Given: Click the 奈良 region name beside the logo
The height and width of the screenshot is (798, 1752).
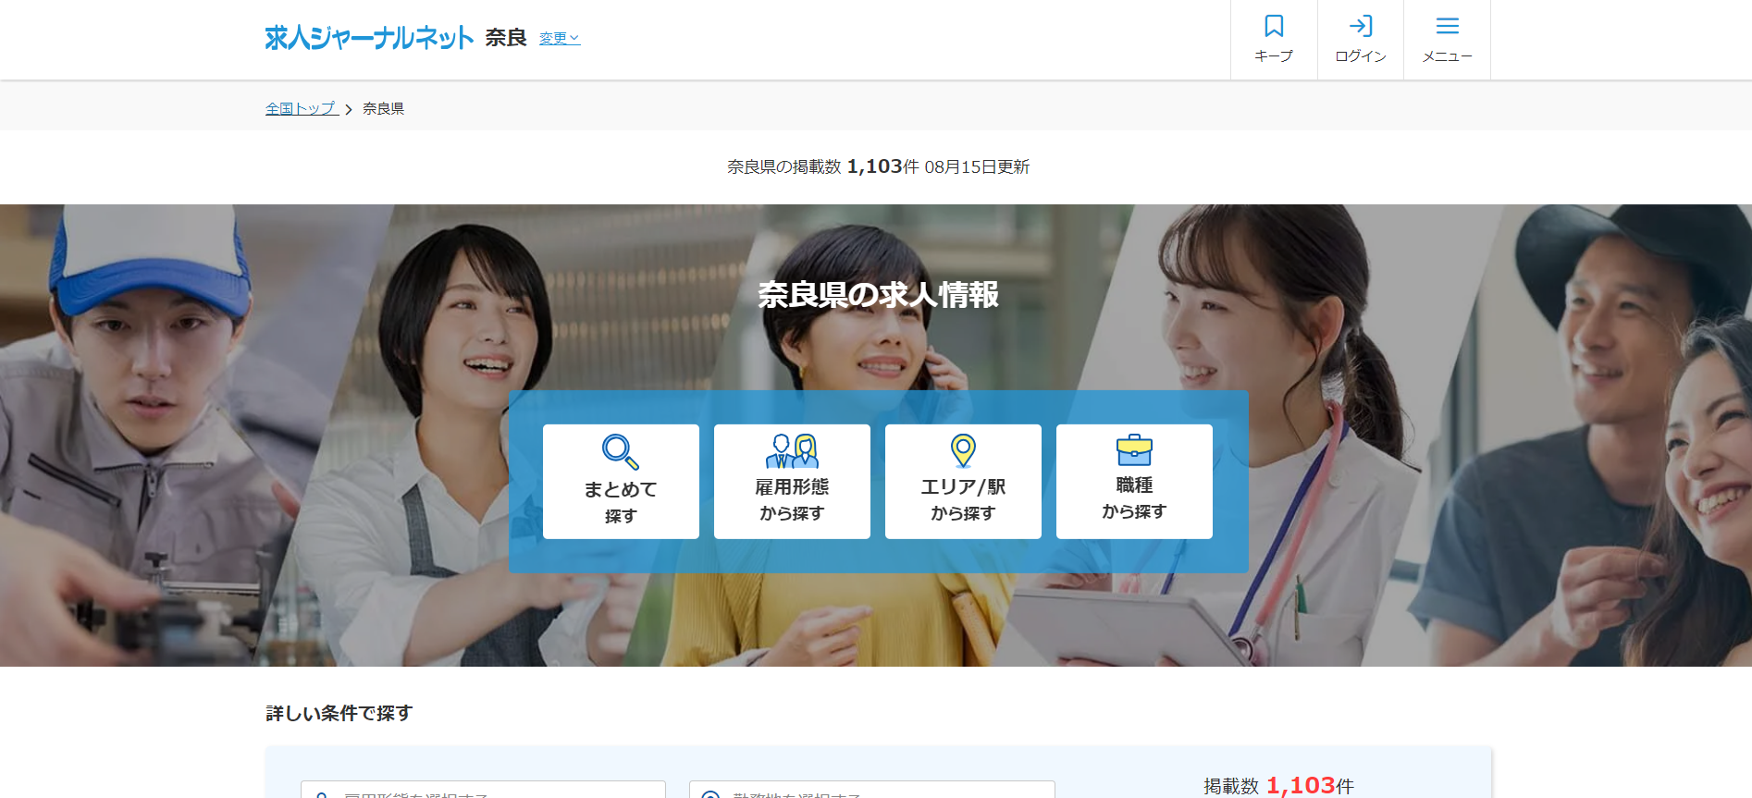Looking at the screenshot, I should pyautogui.click(x=505, y=38).
